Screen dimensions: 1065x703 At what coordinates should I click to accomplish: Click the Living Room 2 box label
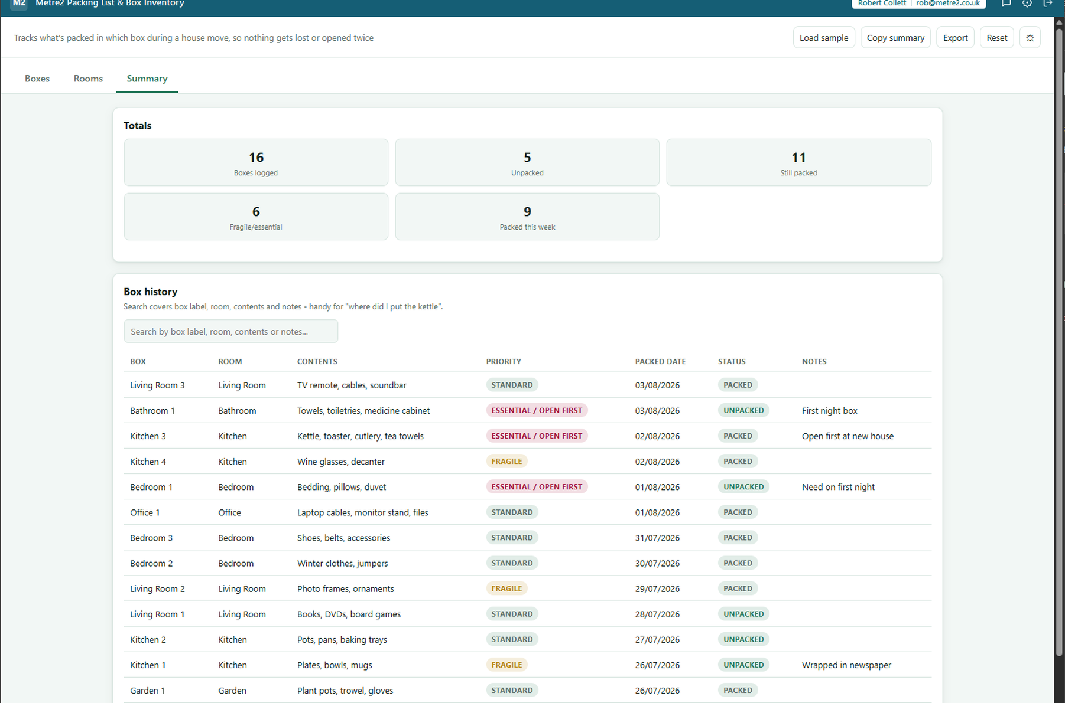point(157,588)
